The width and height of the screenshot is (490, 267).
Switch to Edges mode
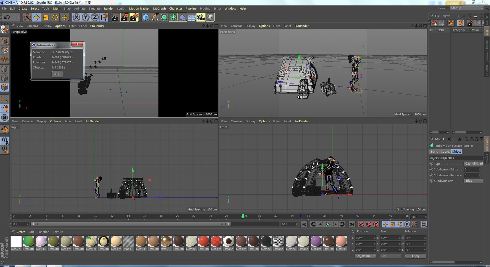(x=5, y=78)
